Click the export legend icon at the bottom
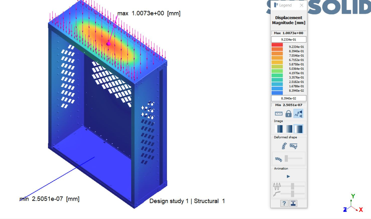This screenshot has height=219, width=371. (293, 203)
